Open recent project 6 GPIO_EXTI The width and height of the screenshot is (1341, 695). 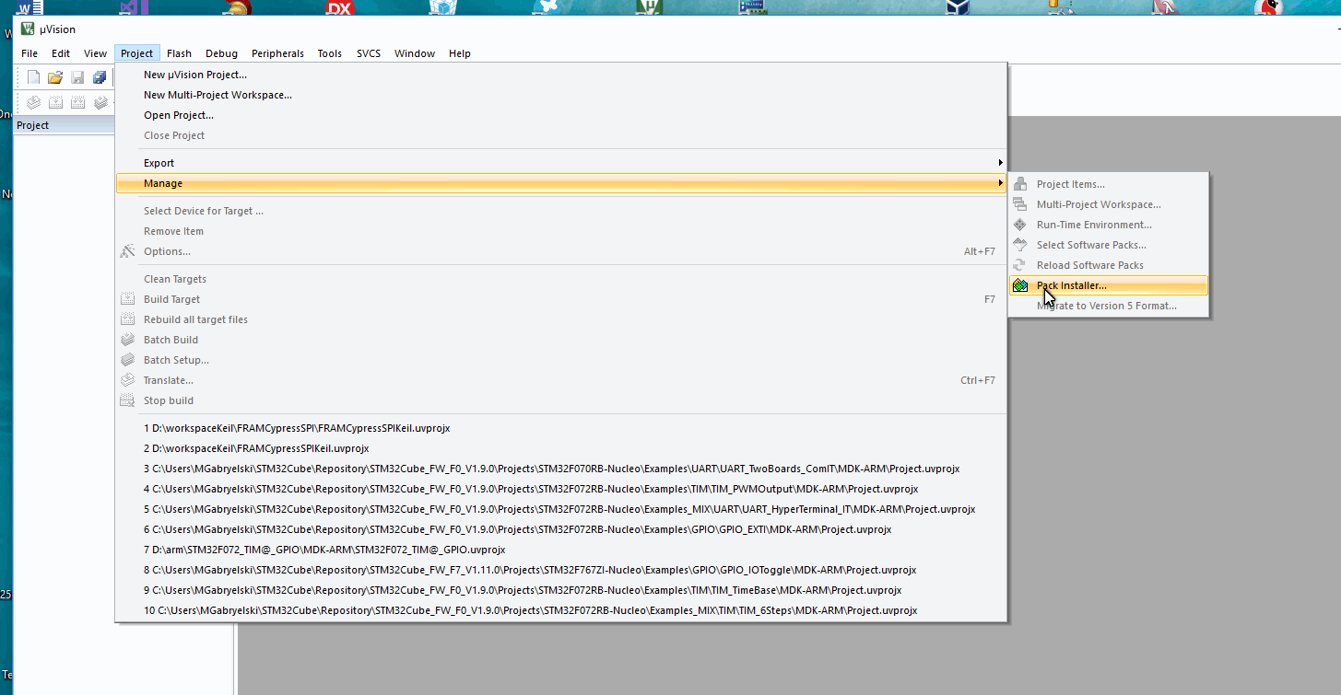click(560, 529)
